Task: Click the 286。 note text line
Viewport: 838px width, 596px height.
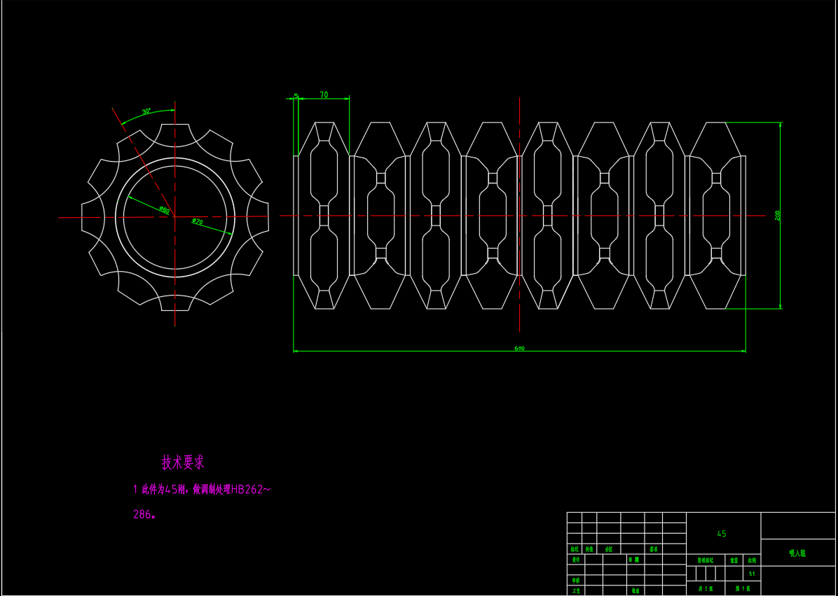Action: coord(145,514)
